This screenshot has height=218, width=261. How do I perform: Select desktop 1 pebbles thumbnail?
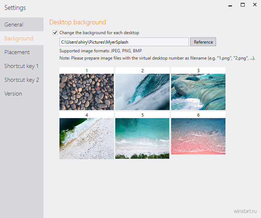click(x=87, y=92)
